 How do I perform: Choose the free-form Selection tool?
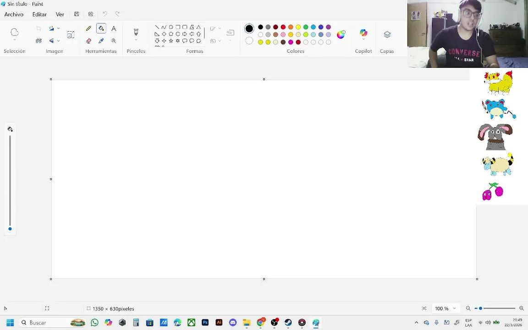coord(15,32)
